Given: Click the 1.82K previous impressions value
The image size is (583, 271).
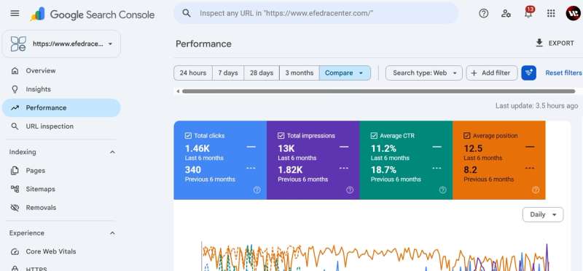Looking at the screenshot, I should click(x=290, y=170).
